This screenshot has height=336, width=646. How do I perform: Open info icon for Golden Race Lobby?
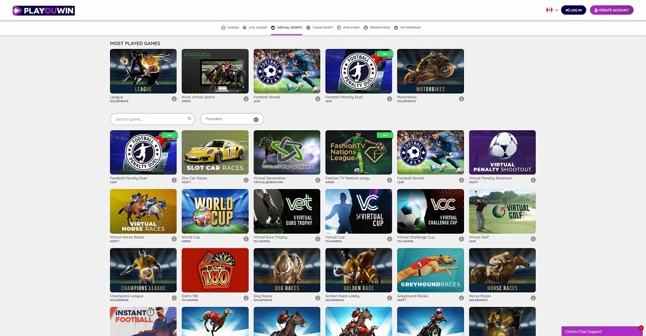(390, 298)
